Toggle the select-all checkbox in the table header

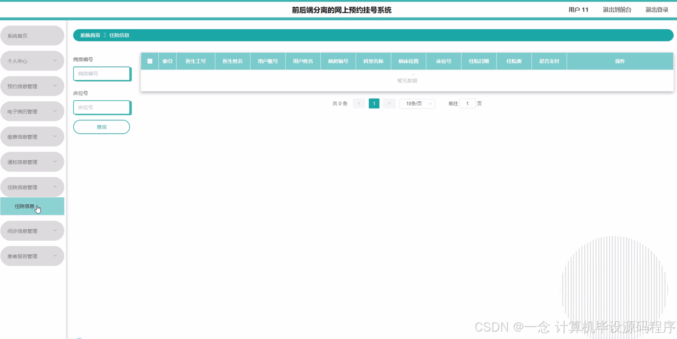150,61
